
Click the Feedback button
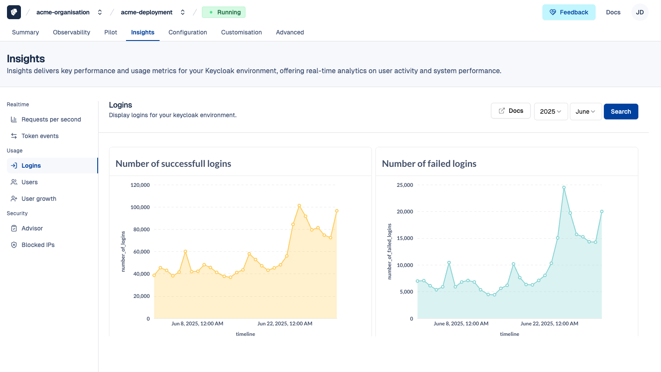(x=569, y=12)
